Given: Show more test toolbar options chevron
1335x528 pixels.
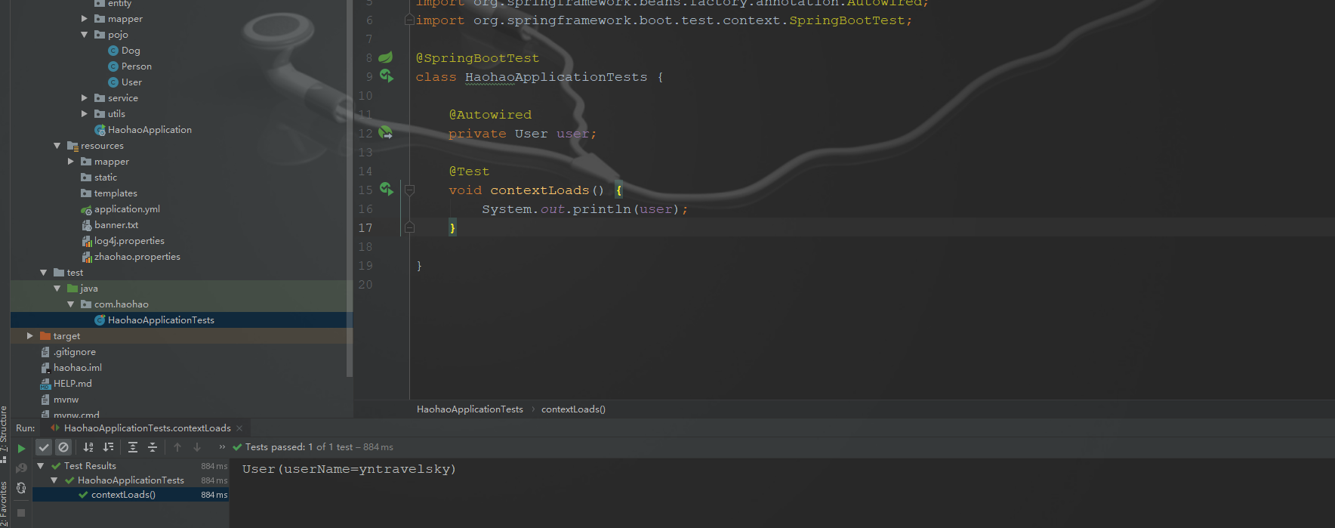Looking at the screenshot, I should tap(222, 447).
